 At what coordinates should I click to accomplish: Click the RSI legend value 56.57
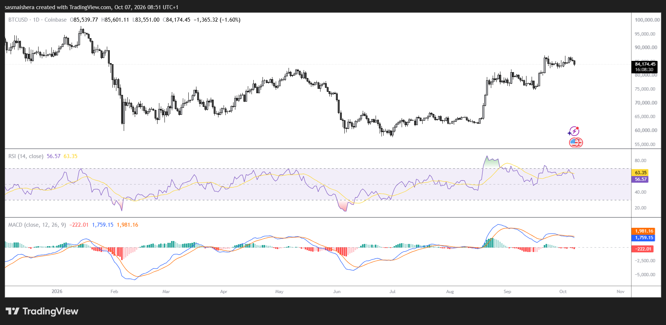[54, 156]
